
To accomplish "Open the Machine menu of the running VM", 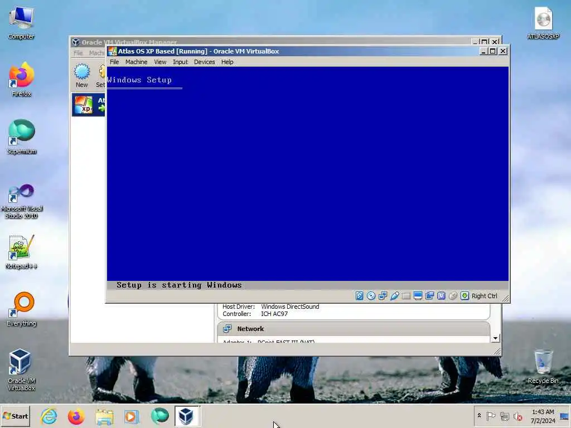I will click(x=136, y=62).
